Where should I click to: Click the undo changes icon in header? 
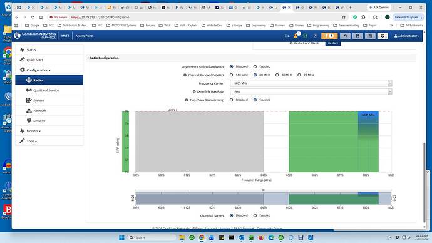point(345,36)
